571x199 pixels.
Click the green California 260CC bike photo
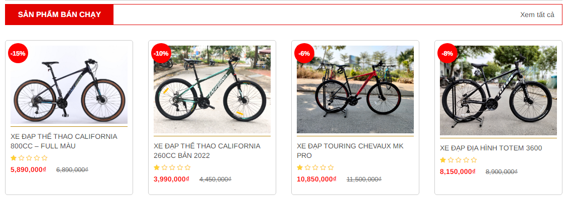pos(212,90)
